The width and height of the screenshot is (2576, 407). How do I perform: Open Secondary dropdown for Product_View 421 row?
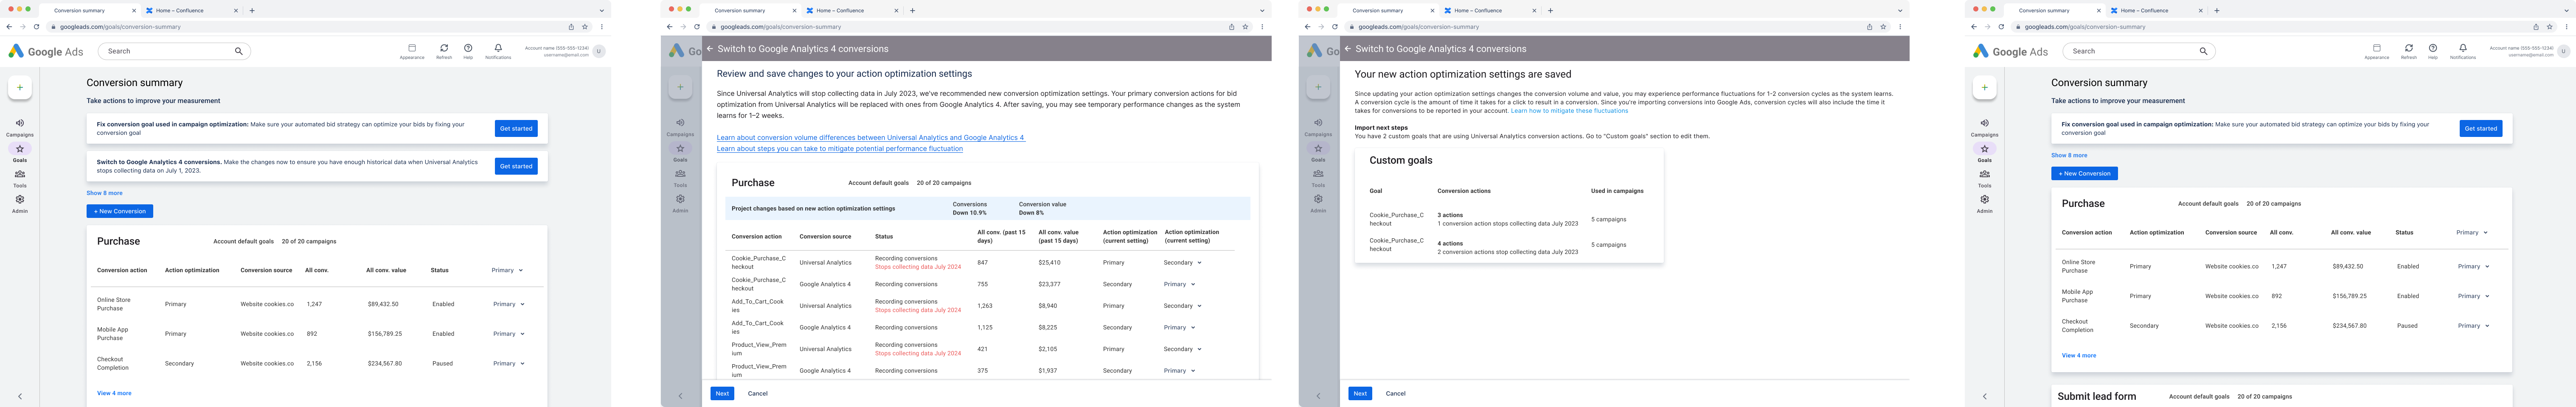coord(1182,349)
